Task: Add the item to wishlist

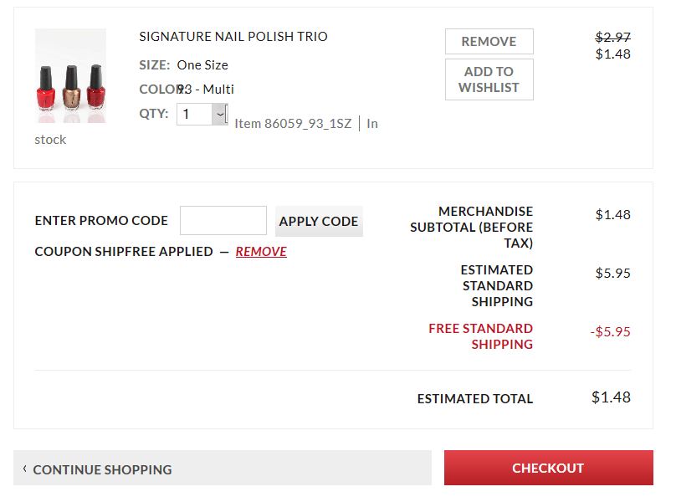Action: coord(489,79)
